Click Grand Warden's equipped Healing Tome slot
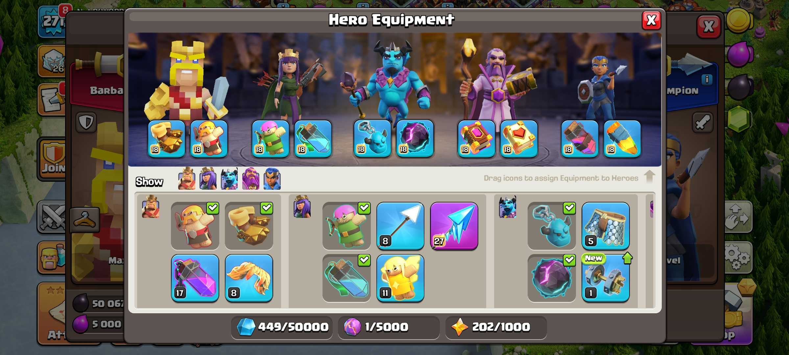The image size is (789, 355). coord(519,138)
